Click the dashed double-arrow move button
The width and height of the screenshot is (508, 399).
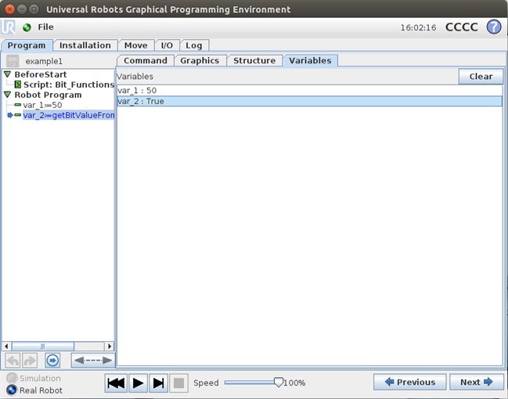(x=93, y=360)
